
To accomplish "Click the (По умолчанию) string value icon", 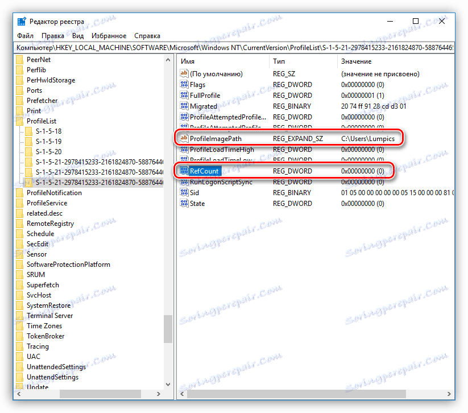I will pos(184,73).
